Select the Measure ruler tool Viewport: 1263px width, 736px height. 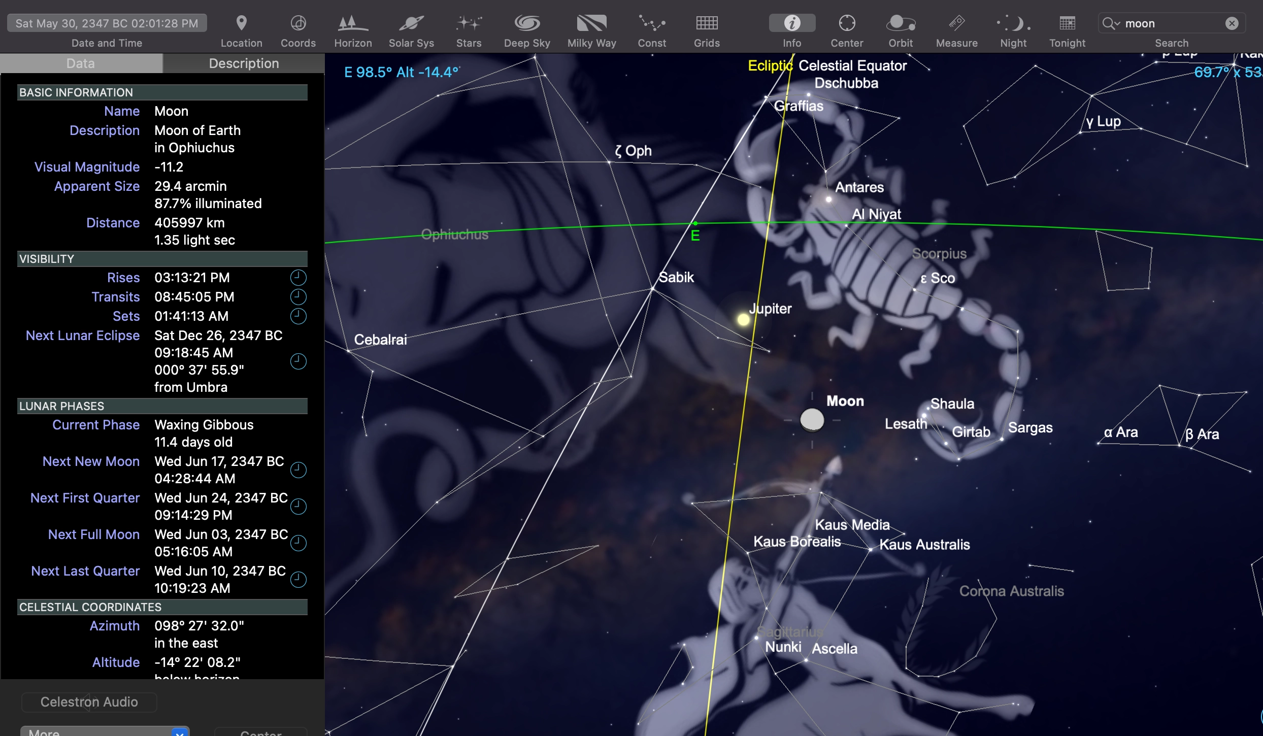(956, 23)
